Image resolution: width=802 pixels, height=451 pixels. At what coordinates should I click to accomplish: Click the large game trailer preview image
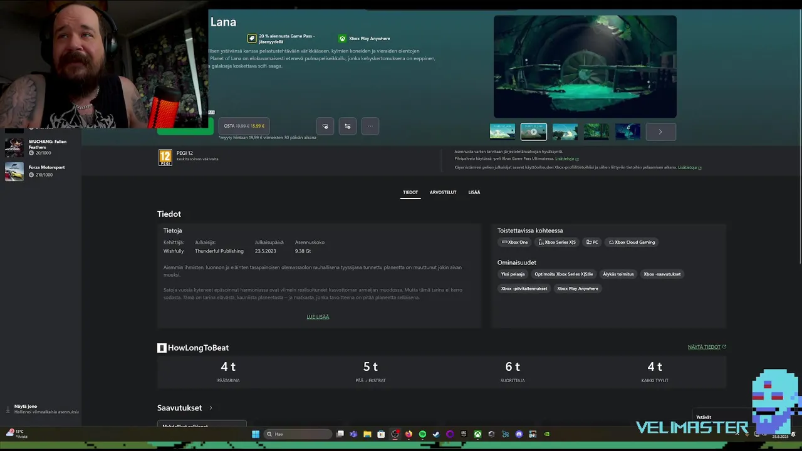click(x=585, y=66)
